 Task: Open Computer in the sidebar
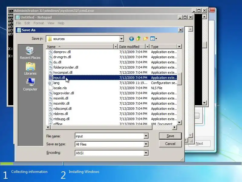tap(30, 84)
